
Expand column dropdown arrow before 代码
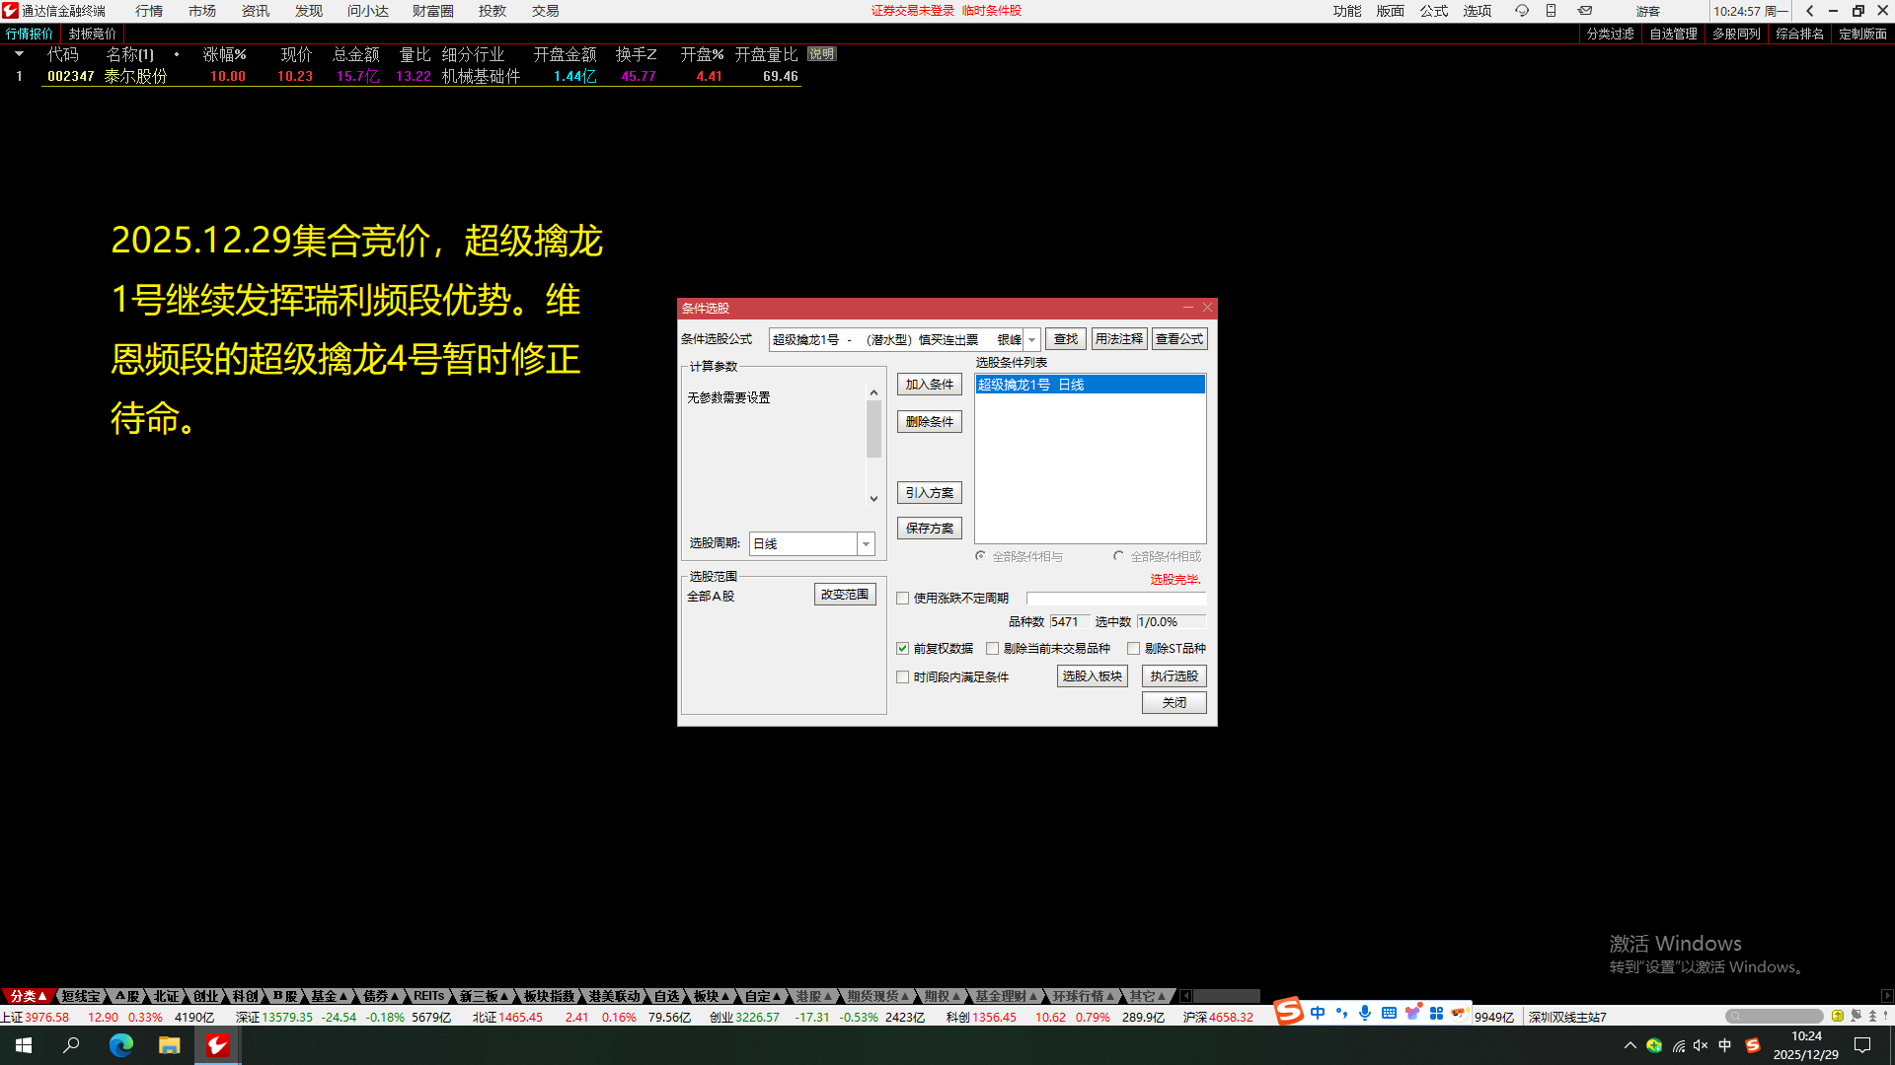tap(19, 54)
